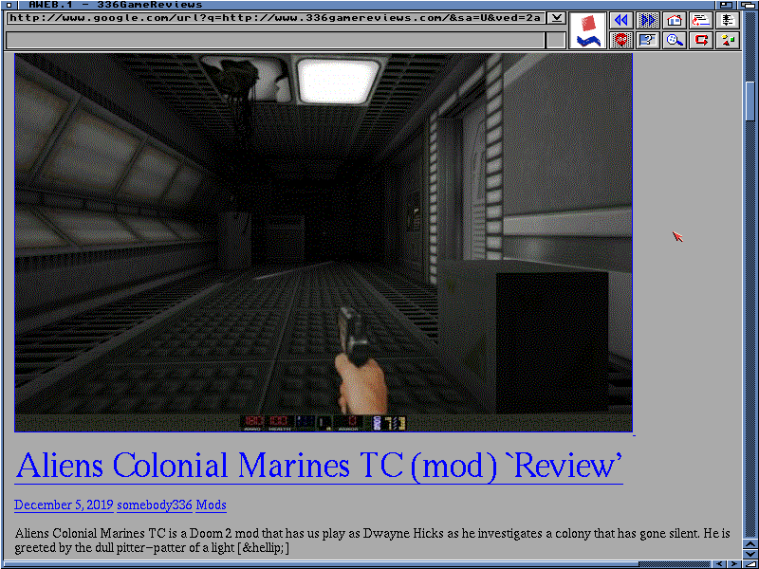Image resolution: width=759 pixels, height=569 pixels.
Task: Click the blue status icon below the throbber
Action: [x=588, y=41]
